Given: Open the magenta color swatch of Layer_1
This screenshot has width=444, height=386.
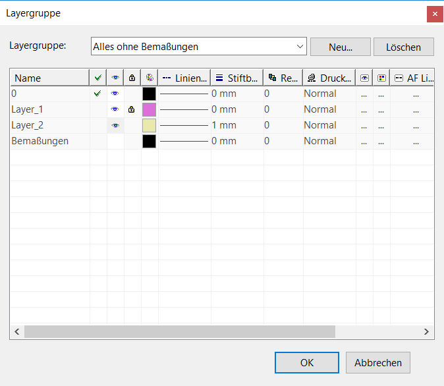Looking at the screenshot, I should click(x=150, y=109).
